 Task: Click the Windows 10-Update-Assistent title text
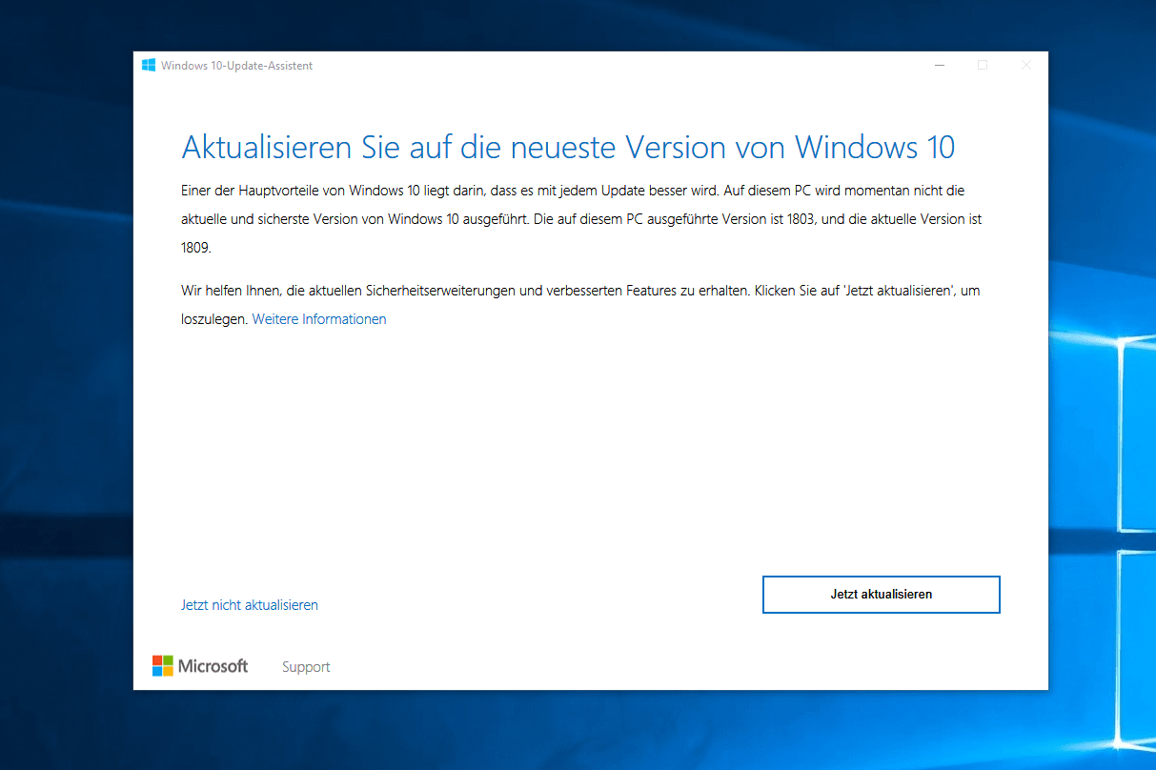[x=236, y=66]
